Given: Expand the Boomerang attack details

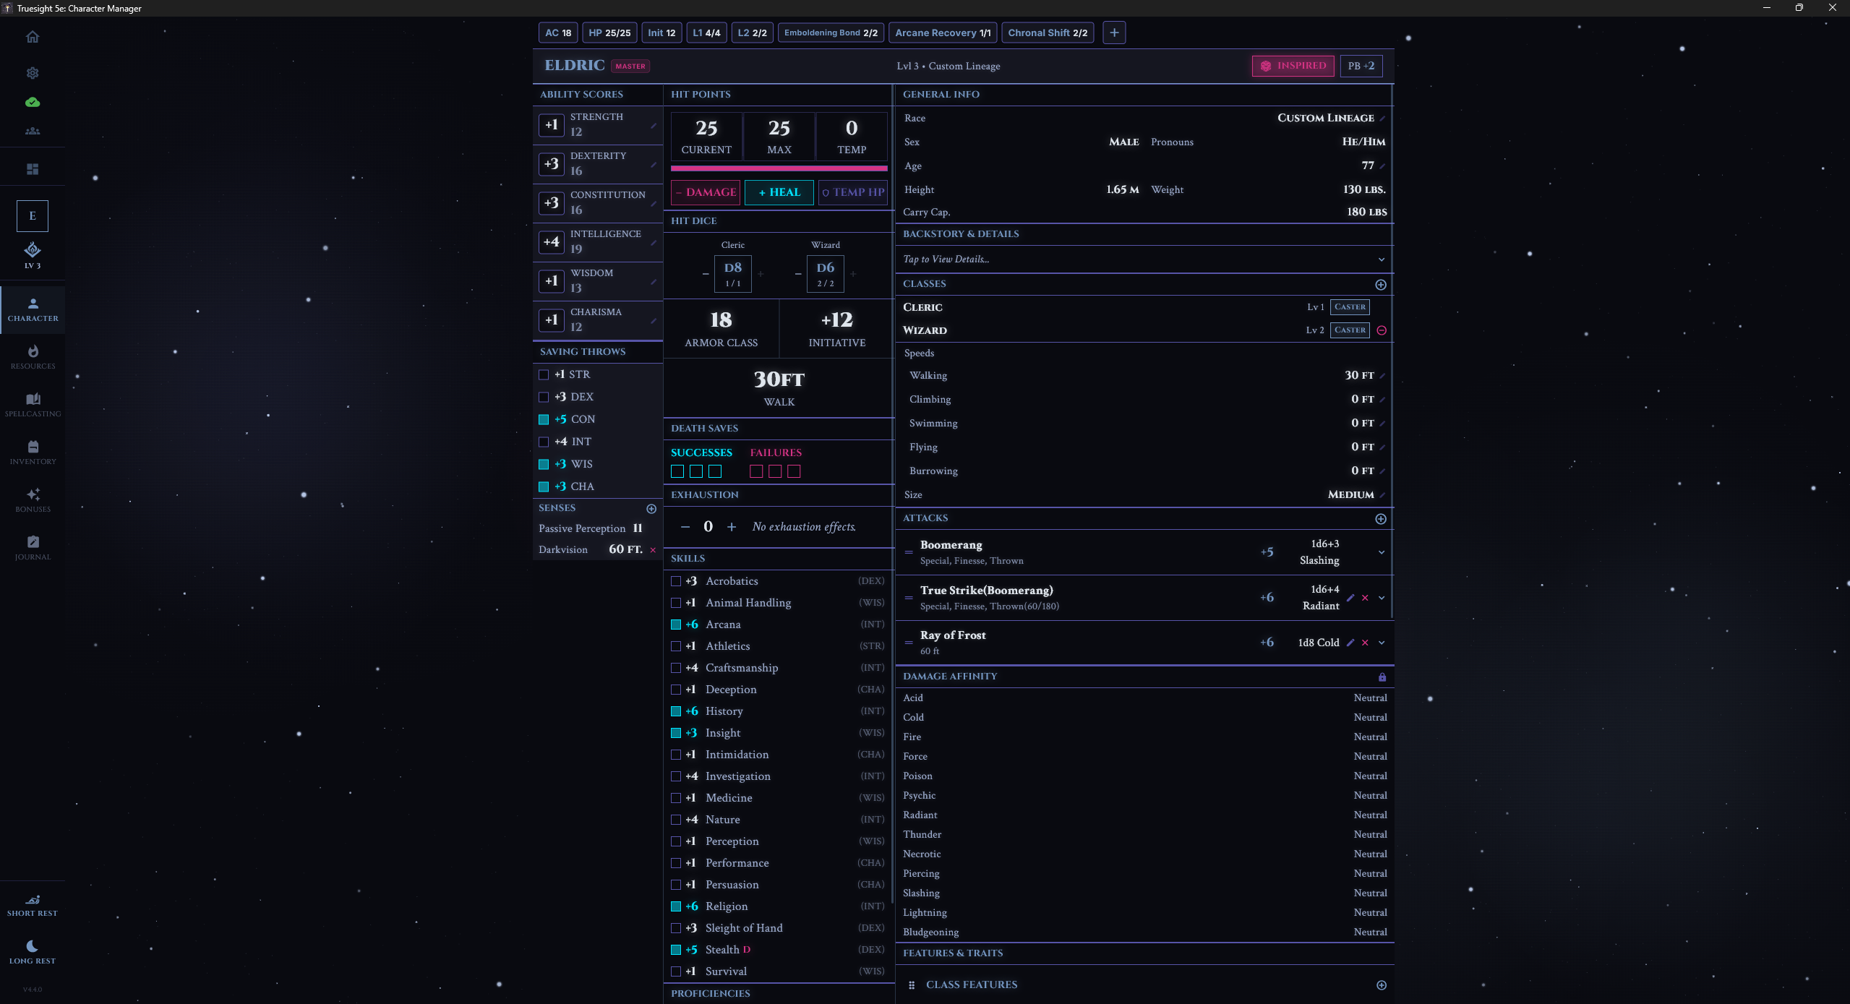Looking at the screenshot, I should pyautogui.click(x=1382, y=552).
